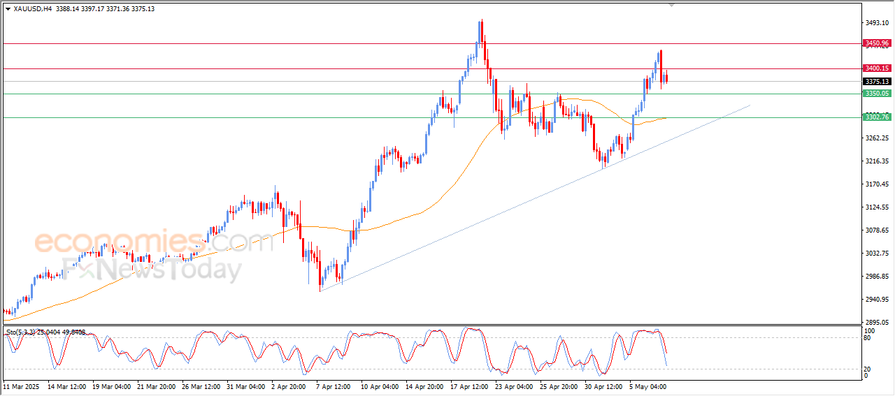
Task: Click the 23 Apr 04:00 time axis label
Action: [x=513, y=386]
